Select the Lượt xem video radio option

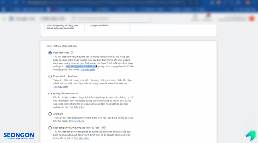(50, 53)
